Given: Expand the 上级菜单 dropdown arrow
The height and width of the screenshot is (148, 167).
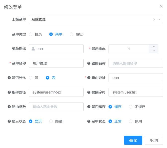Looking at the screenshot, I should (x=159, y=19).
